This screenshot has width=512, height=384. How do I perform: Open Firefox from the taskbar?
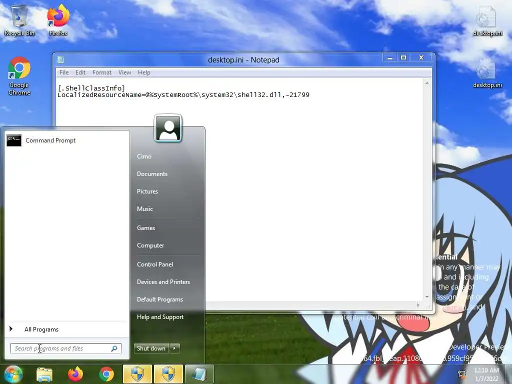tap(75, 374)
